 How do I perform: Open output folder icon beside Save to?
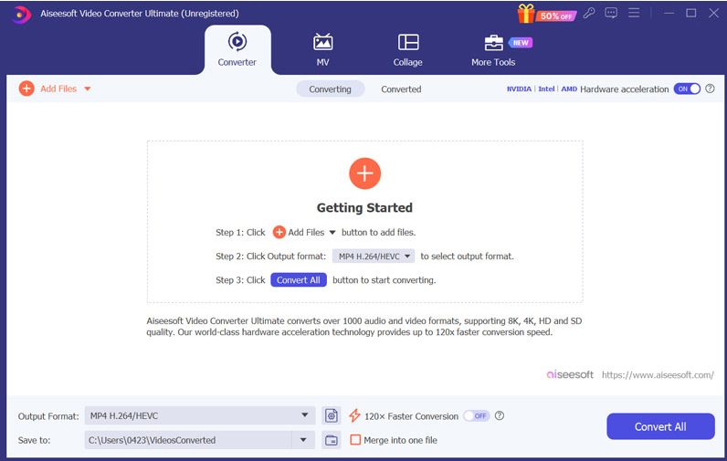331,440
